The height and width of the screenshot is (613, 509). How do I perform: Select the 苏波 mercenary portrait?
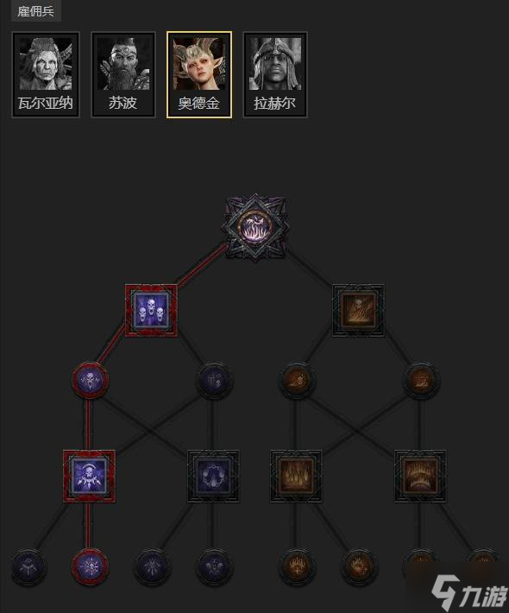tap(123, 74)
